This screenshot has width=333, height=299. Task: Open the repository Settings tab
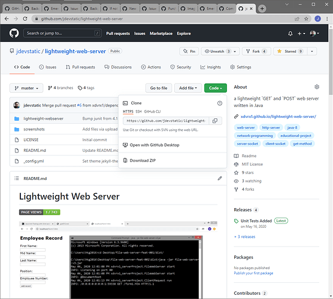pyautogui.click(x=241, y=67)
